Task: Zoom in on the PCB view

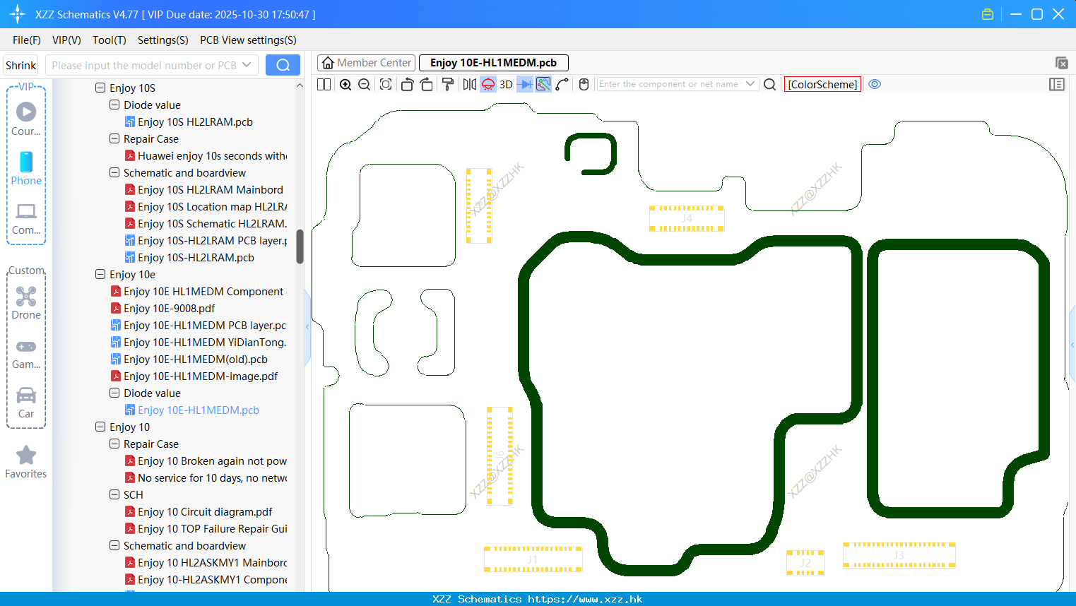Action: (345, 84)
